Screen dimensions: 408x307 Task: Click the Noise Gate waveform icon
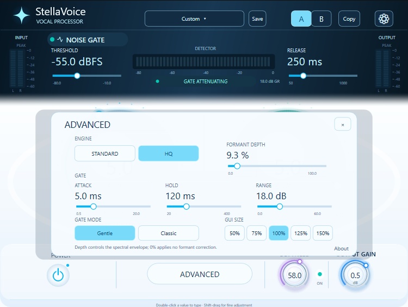coord(60,39)
